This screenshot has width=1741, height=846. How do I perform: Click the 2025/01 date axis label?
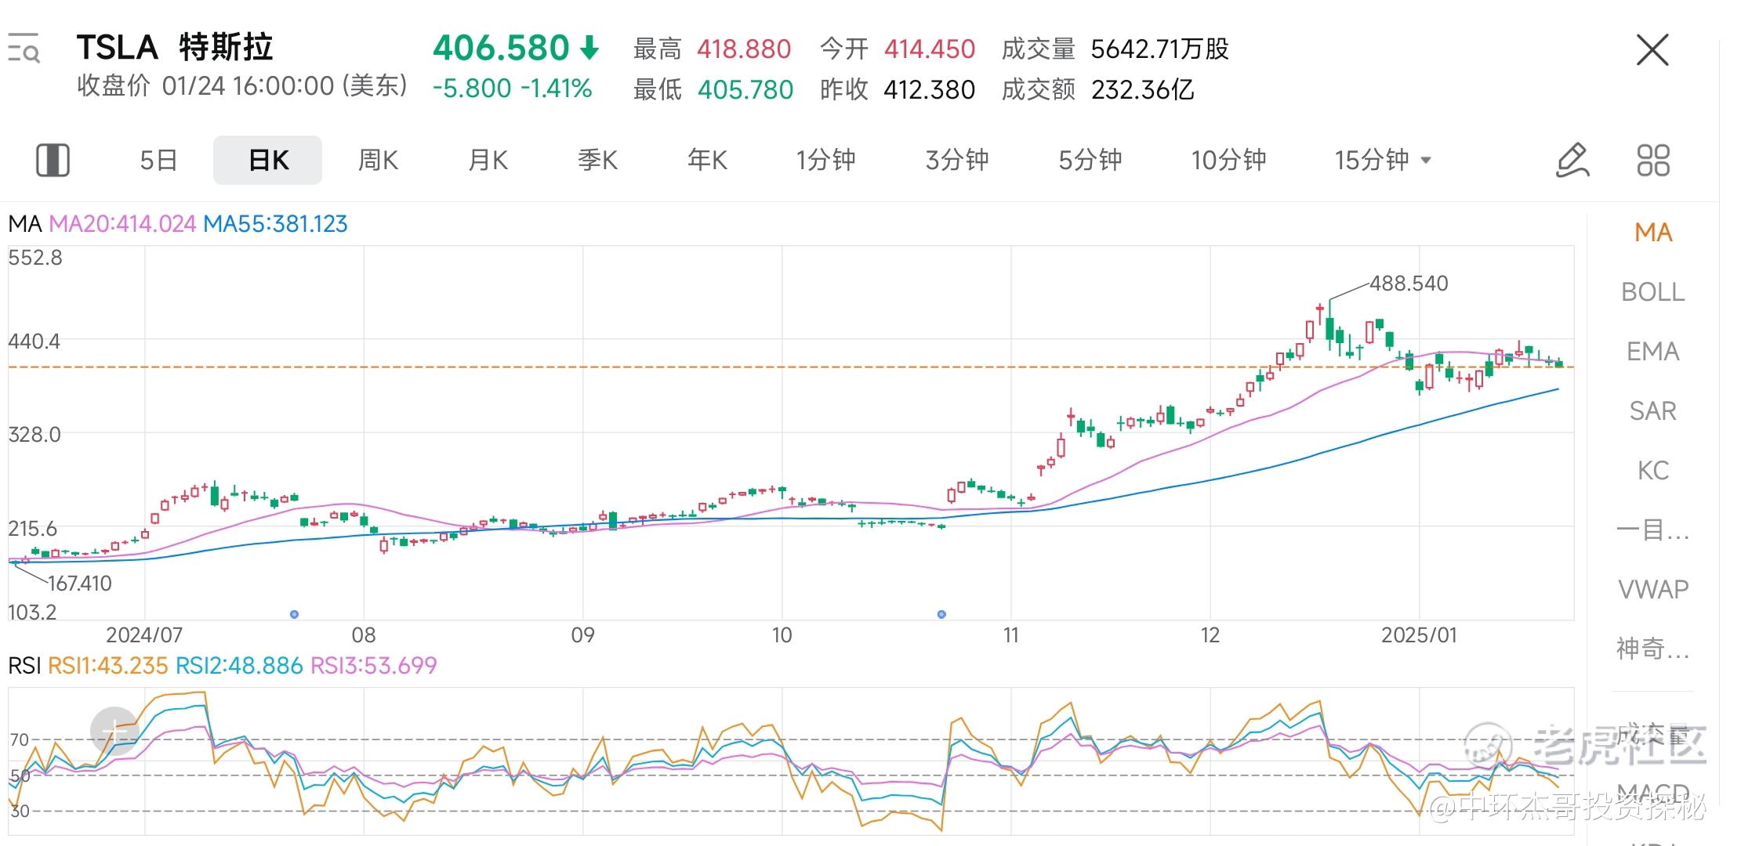click(1419, 635)
